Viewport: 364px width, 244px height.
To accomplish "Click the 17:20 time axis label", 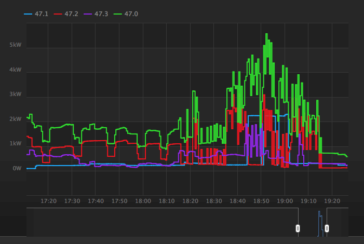I will [x=48, y=201].
